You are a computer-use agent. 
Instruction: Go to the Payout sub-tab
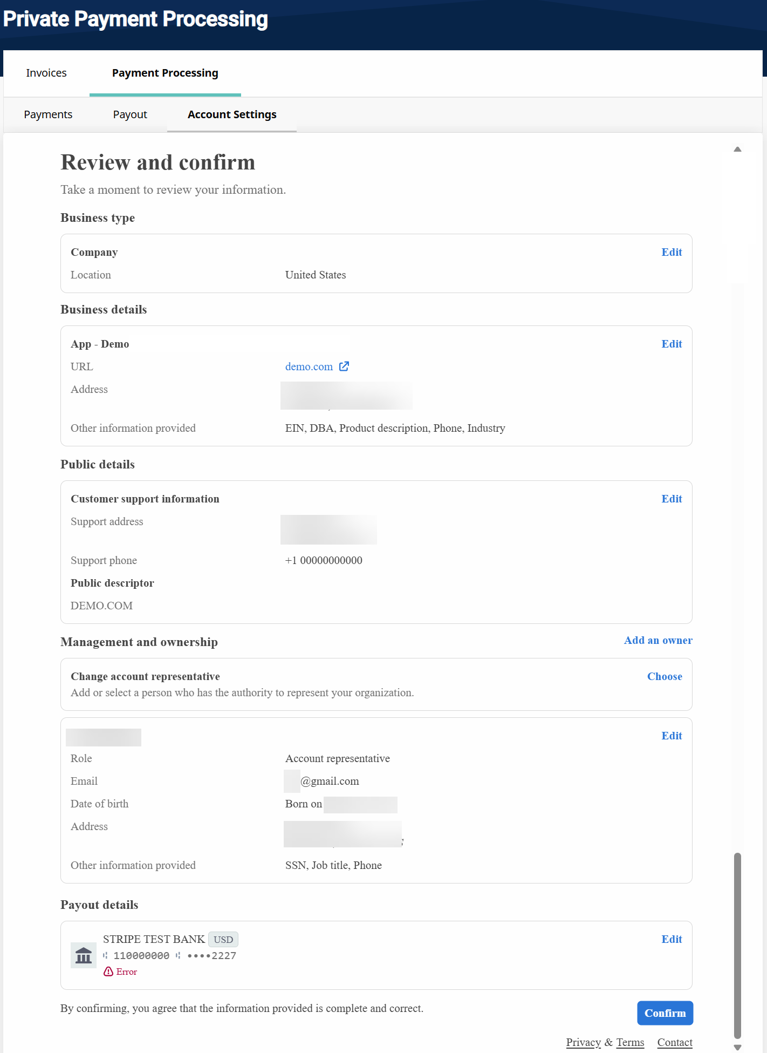[x=130, y=114]
